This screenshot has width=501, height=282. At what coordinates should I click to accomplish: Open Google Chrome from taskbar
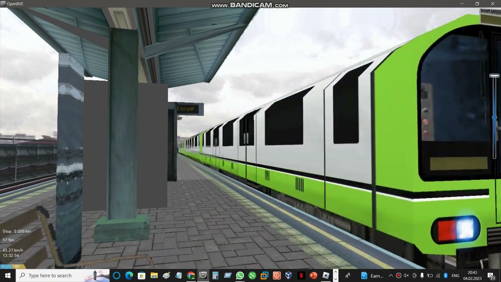point(191,275)
